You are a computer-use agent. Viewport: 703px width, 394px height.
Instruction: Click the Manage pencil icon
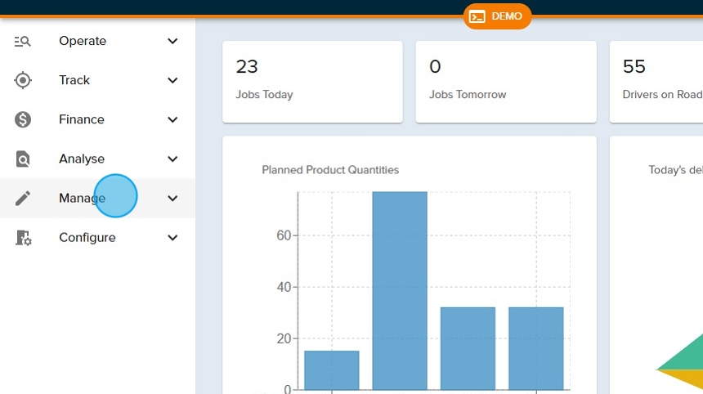pyautogui.click(x=23, y=198)
